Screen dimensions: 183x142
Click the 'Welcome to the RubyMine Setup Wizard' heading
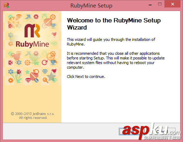pos(114,24)
